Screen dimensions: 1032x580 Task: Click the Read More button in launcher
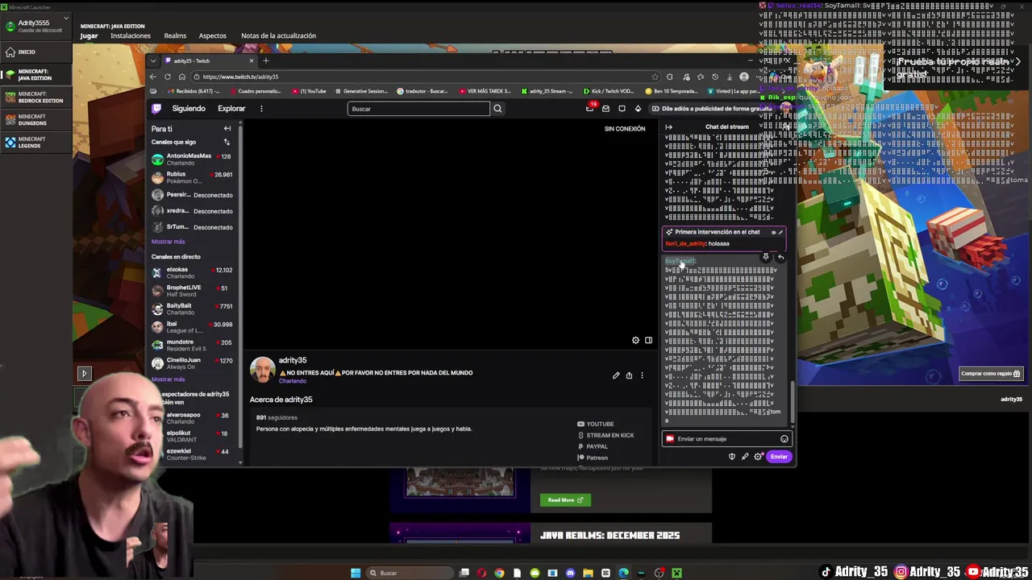pos(565,500)
